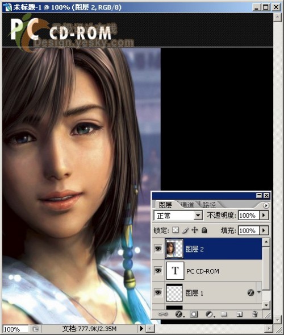Select the 图层 1 layer name
Viewport: 284px width, 335px height.
(x=194, y=293)
